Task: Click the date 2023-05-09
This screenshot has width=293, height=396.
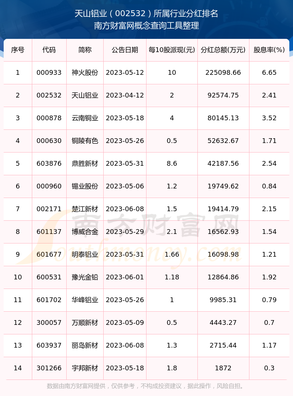Action: [125, 323]
